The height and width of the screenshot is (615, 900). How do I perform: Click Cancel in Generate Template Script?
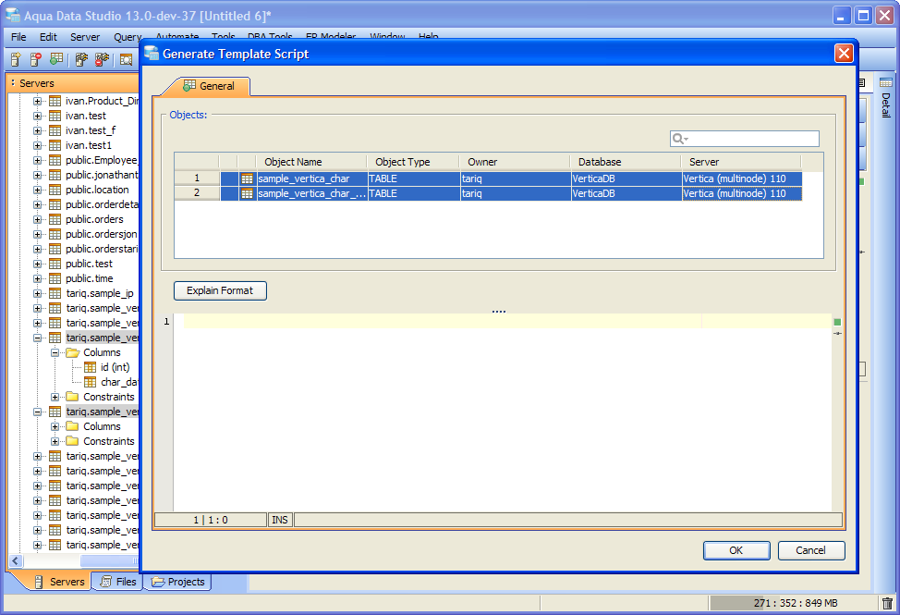pos(811,550)
